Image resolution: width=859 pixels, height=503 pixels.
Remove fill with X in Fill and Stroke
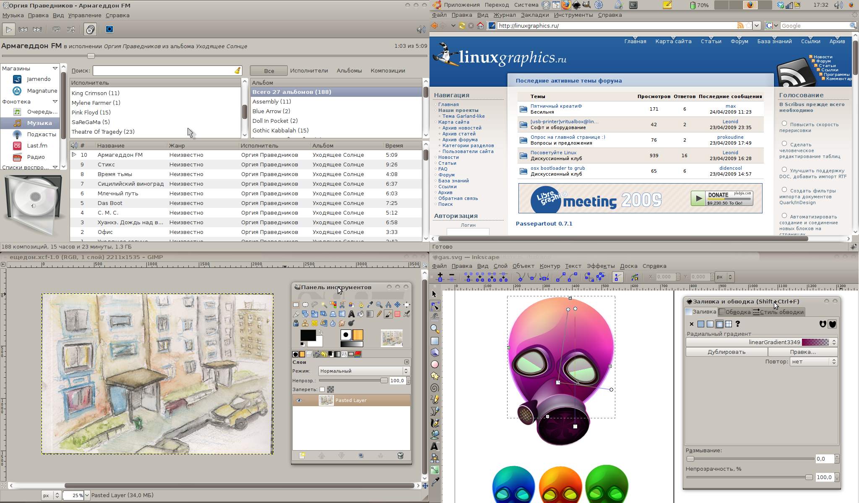tap(692, 324)
